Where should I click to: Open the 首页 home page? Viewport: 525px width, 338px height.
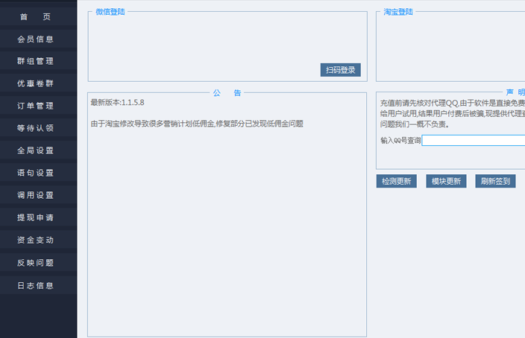click(x=36, y=16)
